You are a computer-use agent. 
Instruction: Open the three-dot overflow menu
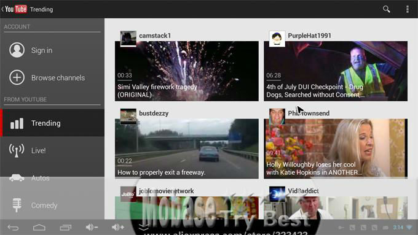(408, 9)
